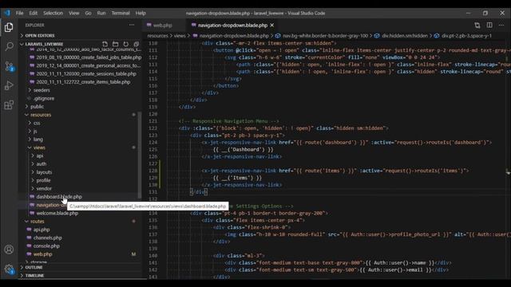The image size is (511, 287).
Task: Click the div.pt-2.pb-3.space-y-1 breadcrumb segment
Action: point(466,36)
